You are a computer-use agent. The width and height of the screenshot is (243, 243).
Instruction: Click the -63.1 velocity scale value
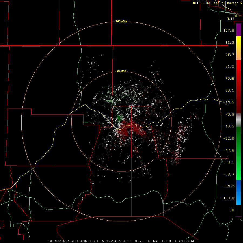click(x=229, y=162)
